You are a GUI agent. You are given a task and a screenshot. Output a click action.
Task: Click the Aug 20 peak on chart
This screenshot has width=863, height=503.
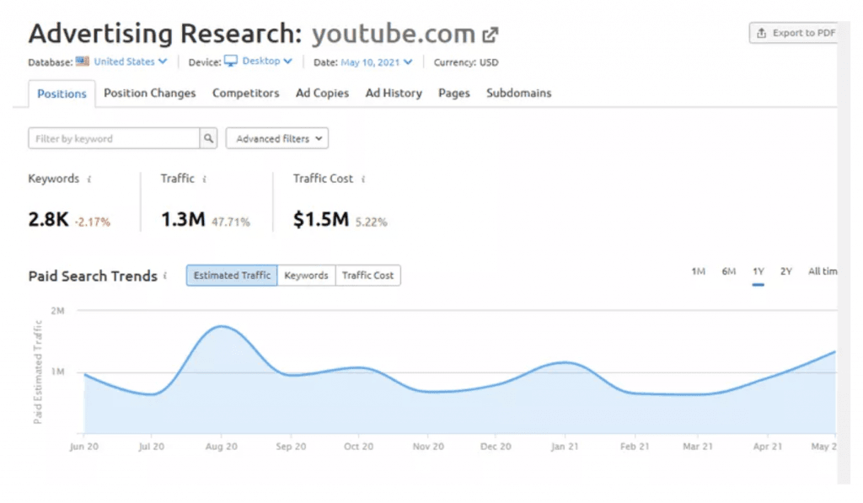pos(222,326)
